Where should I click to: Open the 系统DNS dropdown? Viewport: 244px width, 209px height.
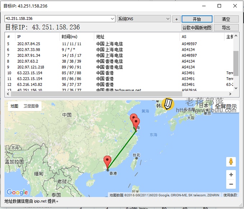click(144, 19)
